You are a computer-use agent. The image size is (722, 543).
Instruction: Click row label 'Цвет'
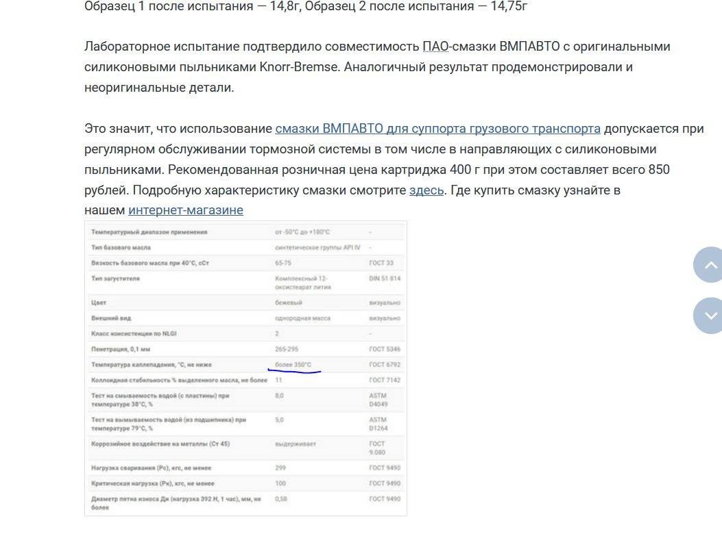[99, 303]
